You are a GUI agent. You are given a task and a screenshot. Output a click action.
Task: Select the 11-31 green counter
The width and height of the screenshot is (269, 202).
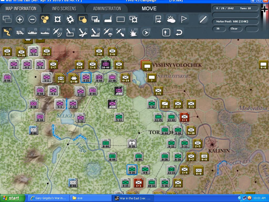(x=171, y=170)
